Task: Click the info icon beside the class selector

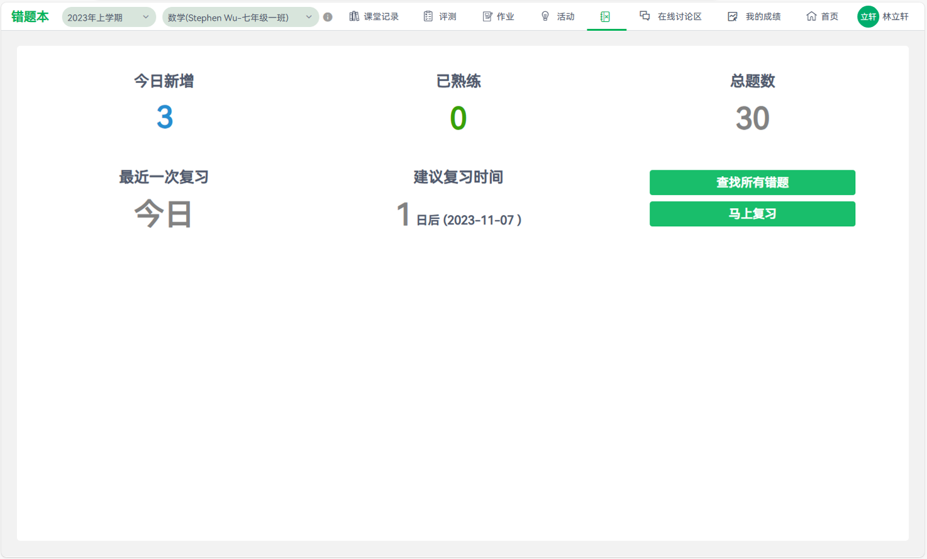Action: click(328, 17)
